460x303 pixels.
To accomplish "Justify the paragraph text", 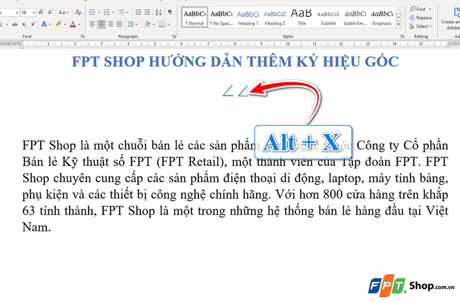I will click(x=119, y=24).
